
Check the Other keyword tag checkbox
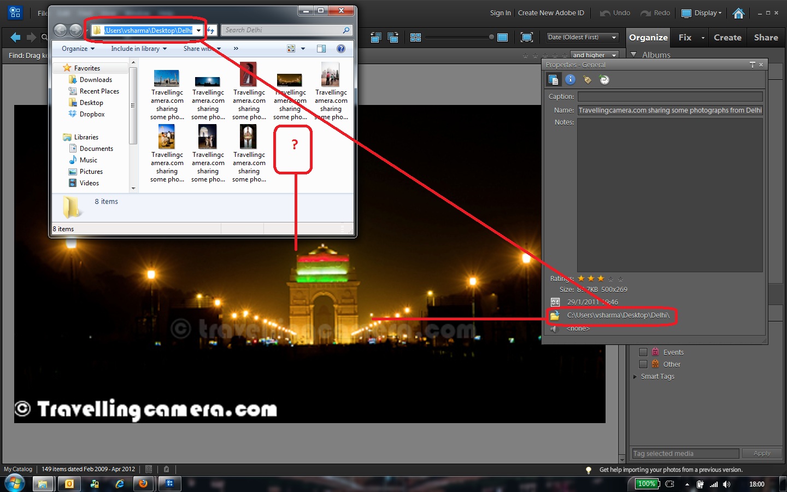pos(643,364)
